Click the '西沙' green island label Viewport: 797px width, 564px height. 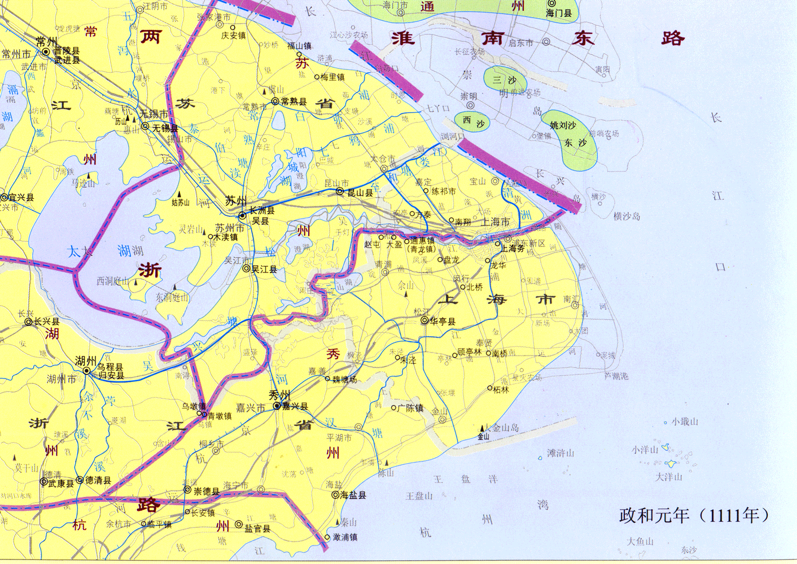[x=474, y=121]
